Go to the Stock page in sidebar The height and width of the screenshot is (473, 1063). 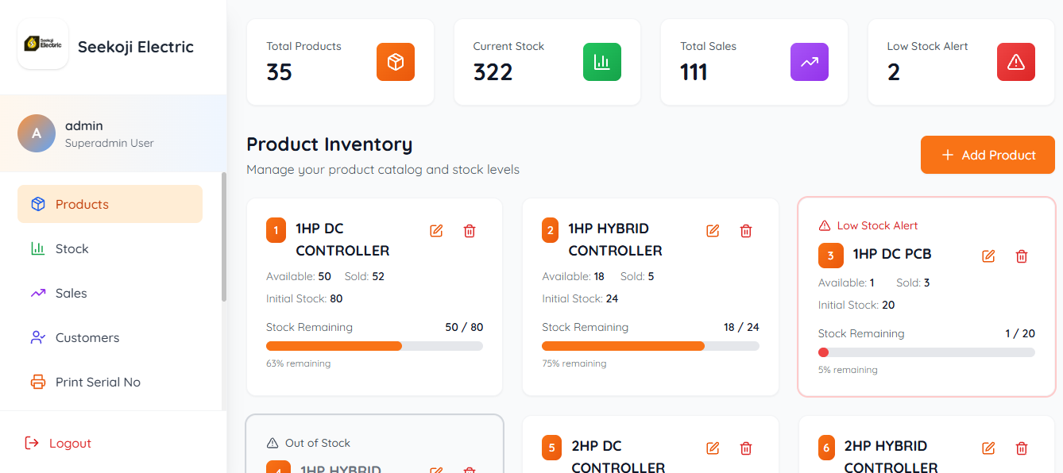110,248
